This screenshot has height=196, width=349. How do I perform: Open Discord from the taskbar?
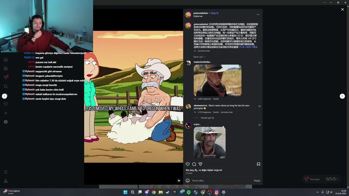(147, 192)
